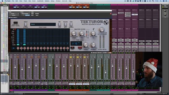Viewport: 169px width, 95px height.
Task: Open the Avid Link menu
Action: click(64, 1)
